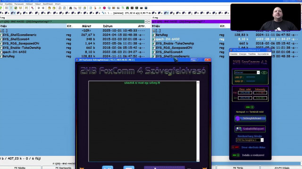Open the Kijelölés menu in Total Commander
302x169 pixels.
(8, 4)
